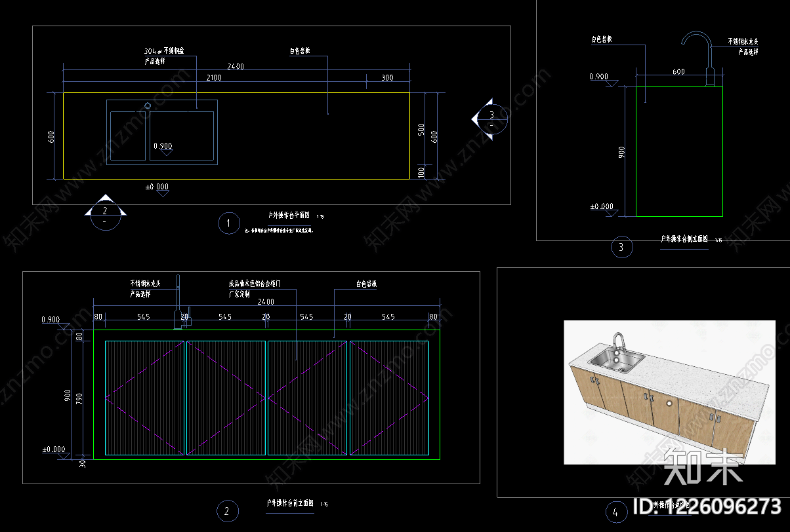Screen dimensions: 790x532
Task: Select the '成品仿木色铝合金柜门' cabinet door label
Action: pyautogui.click(x=254, y=284)
